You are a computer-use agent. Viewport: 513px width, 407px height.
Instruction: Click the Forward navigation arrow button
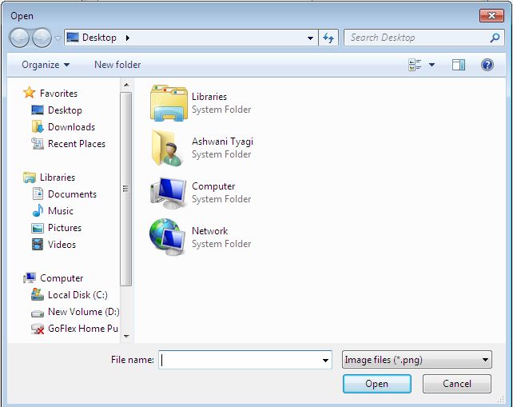coord(42,38)
